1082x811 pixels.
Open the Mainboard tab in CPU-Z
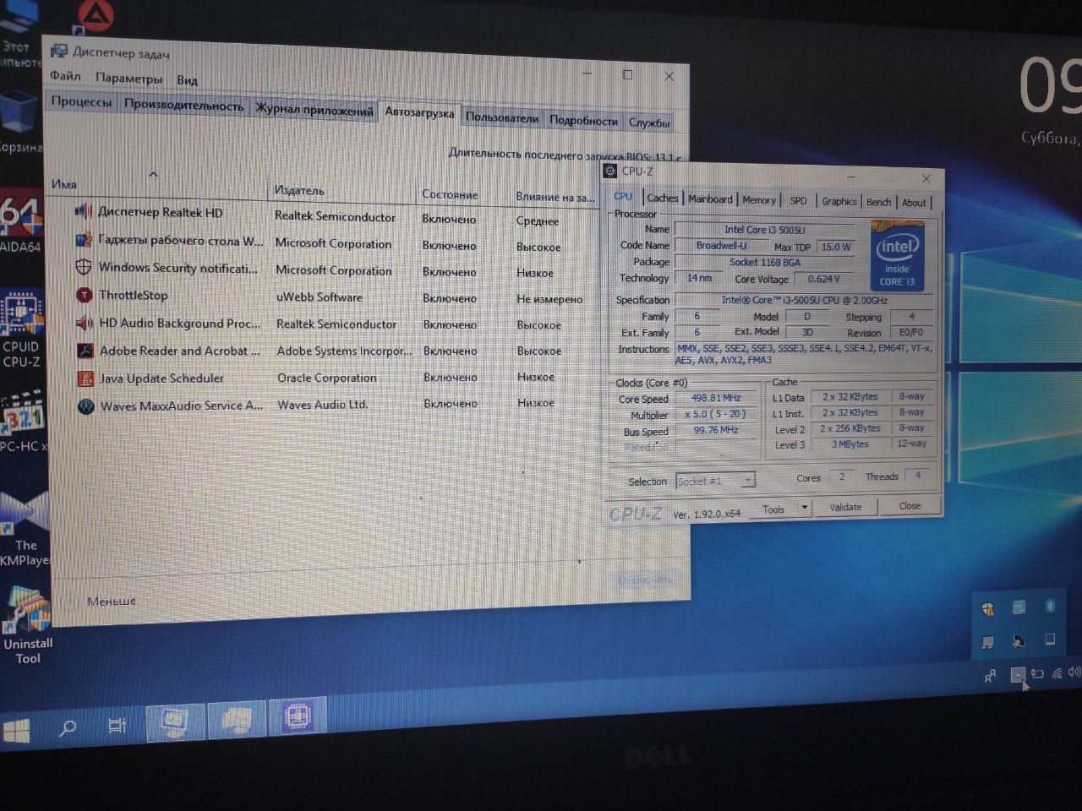[710, 199]
